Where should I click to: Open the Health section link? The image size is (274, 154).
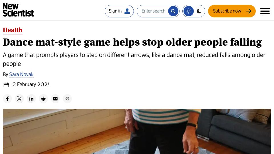[13, 30]
